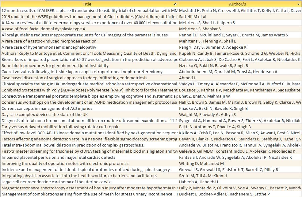Click 'Factors affecting adenoma detection rate' title
302x197 pixels.
(89, 139)
